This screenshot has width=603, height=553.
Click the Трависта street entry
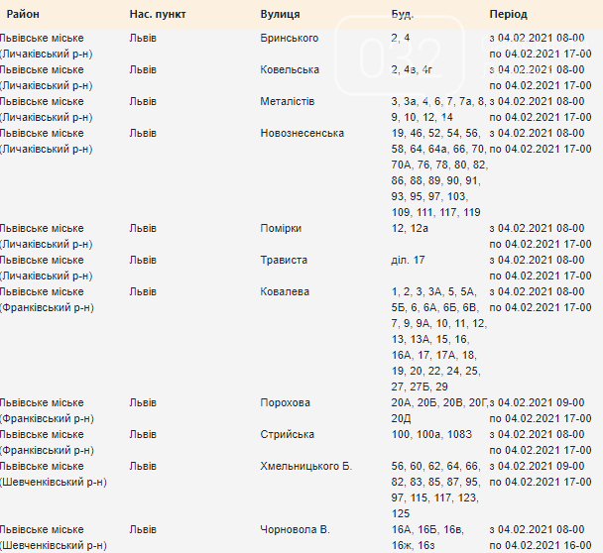tap(284, 260)
